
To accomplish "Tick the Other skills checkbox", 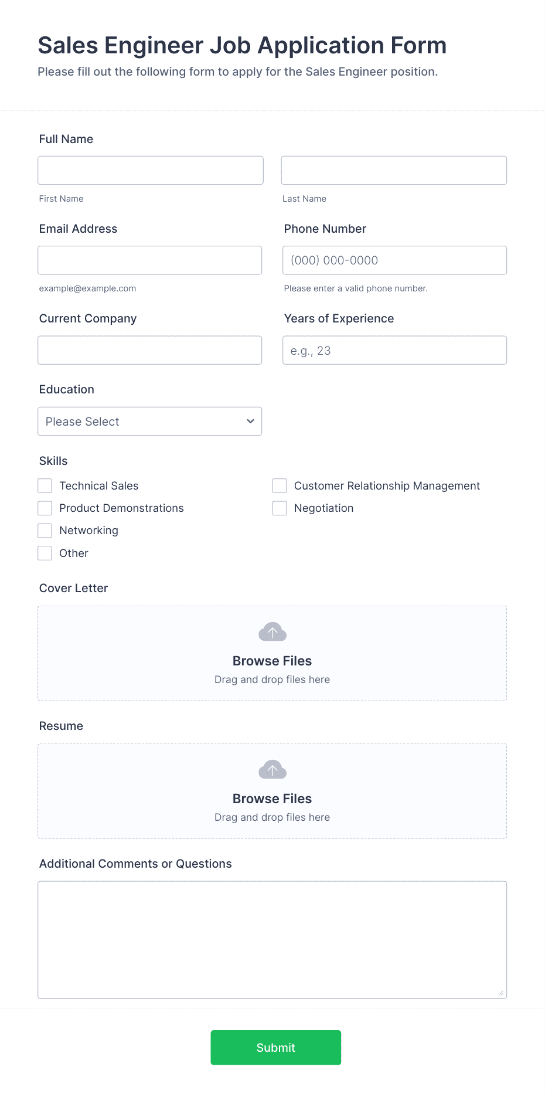I will (x=45, y=553).
